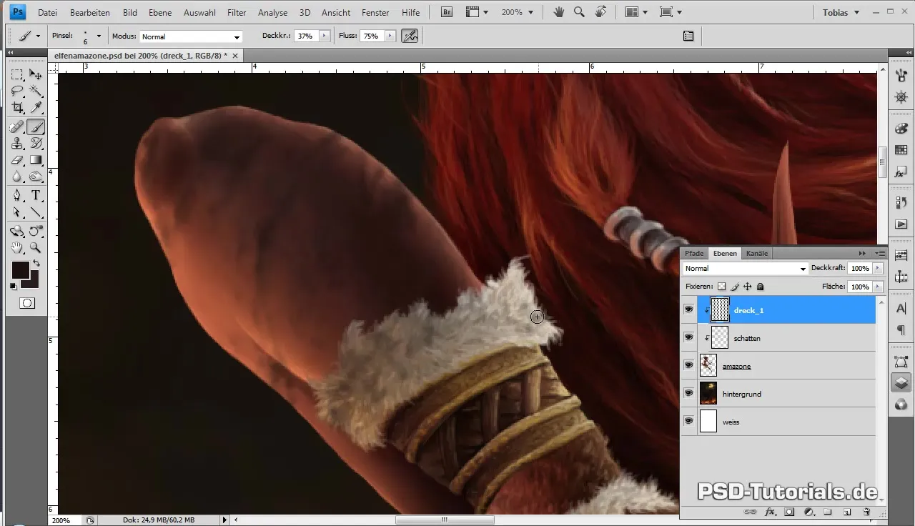
Task: Select the History Brush tool
Action: tap(35, 144)
